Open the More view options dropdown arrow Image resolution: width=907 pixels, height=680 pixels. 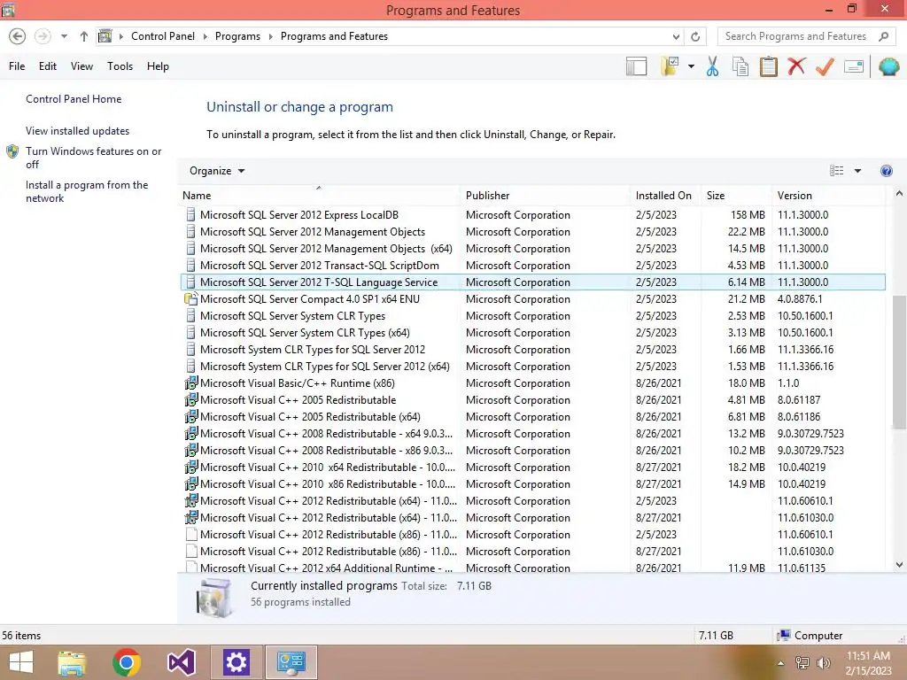[x=857, y=171]
